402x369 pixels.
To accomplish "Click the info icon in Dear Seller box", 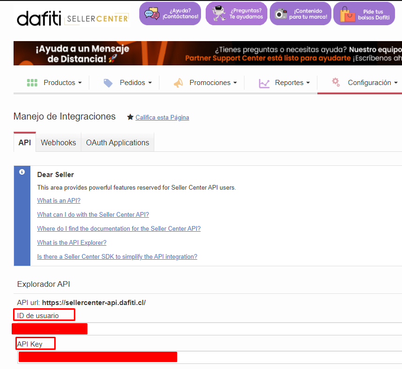I will (x=22, y=172).
